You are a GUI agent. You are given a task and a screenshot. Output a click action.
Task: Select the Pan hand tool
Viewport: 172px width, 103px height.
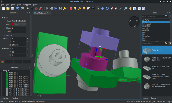click(x=130, y=8)
